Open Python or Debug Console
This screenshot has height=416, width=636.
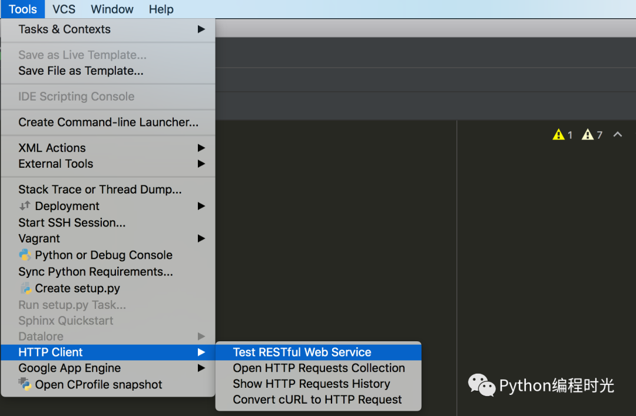(108, 255)
